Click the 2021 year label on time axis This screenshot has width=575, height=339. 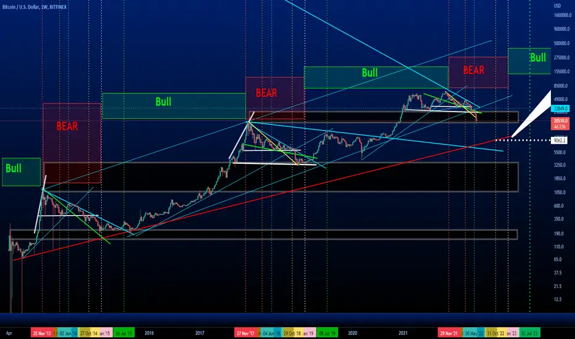click(403, 333)
